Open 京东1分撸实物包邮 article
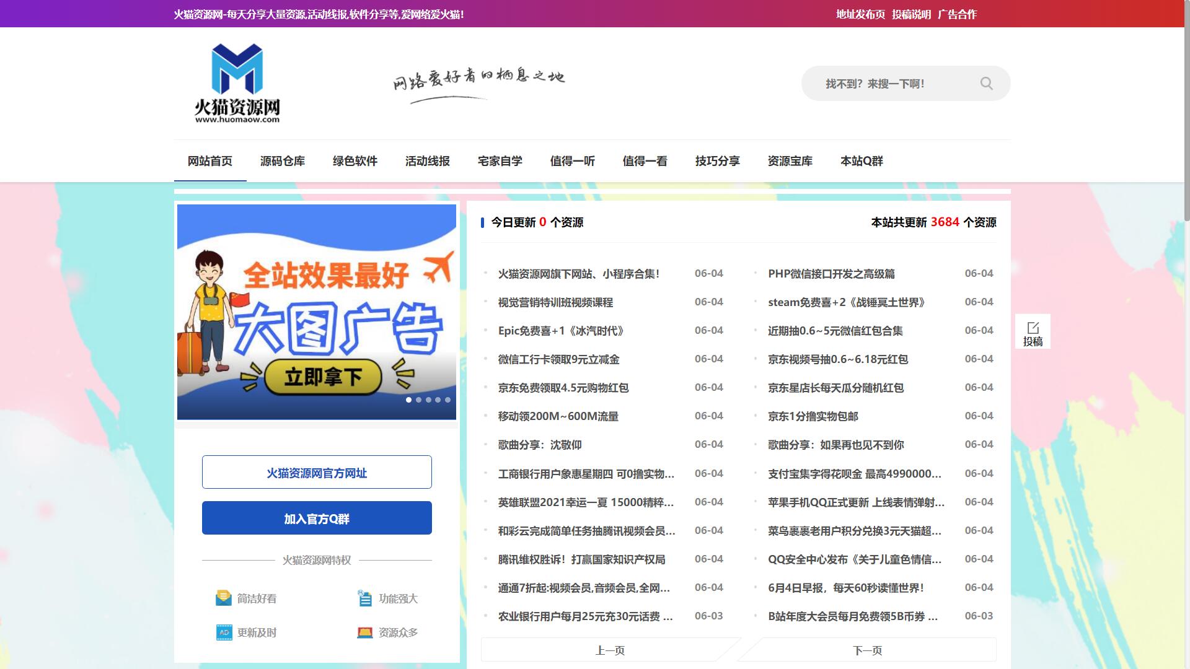The width and height of the screenshot is (1190, 669). click(x=813, y=416)
